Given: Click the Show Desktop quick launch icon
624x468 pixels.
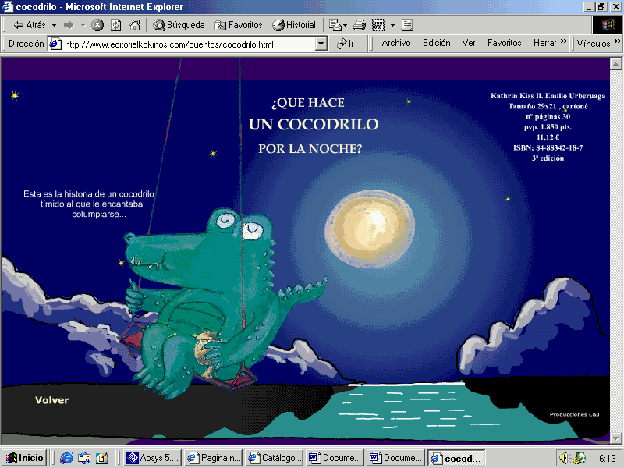Looking at the screenshot, I should click(102, 458).
